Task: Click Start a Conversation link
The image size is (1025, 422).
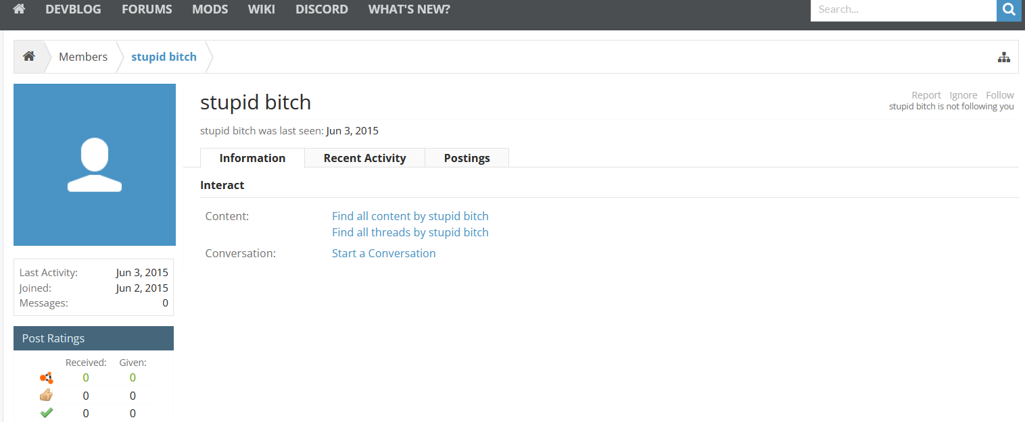Action: (383, 253)
